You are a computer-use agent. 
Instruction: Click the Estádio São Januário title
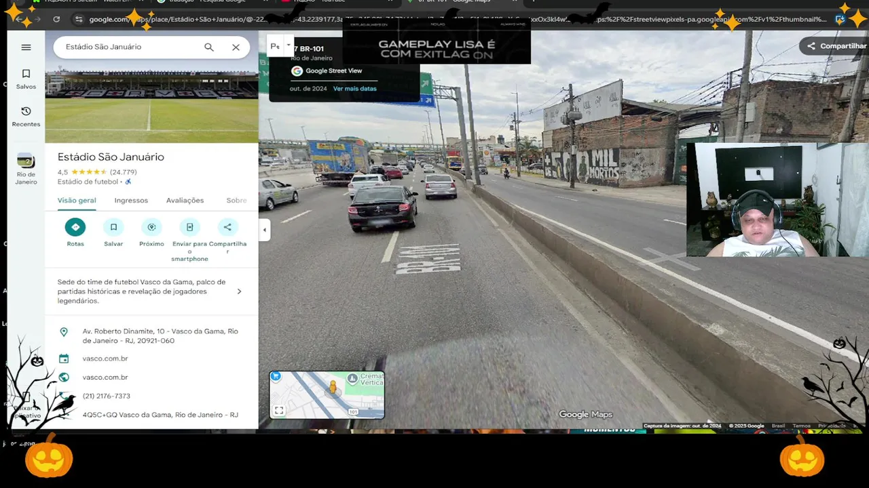(111, 157)
